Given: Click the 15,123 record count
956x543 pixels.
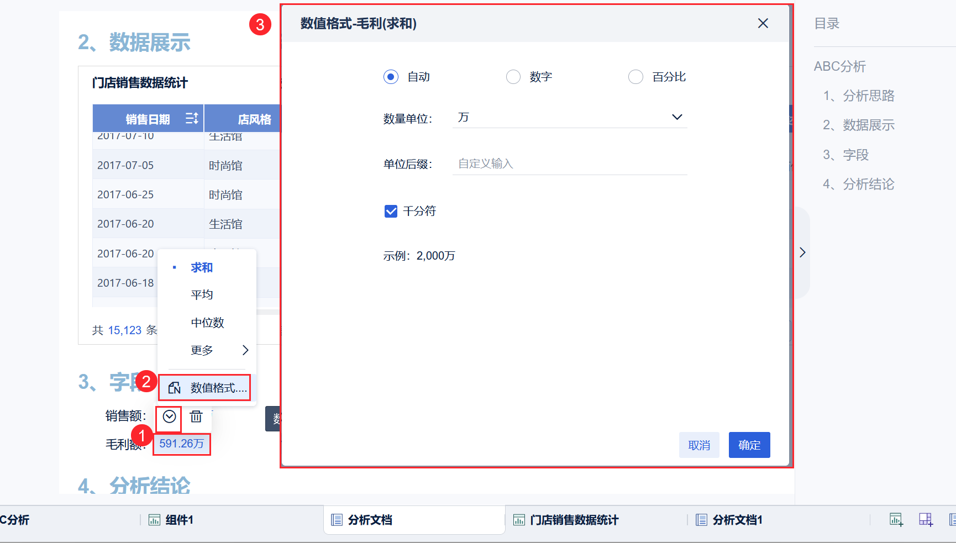Looking at the screenshot, I should tap(125, 330).
